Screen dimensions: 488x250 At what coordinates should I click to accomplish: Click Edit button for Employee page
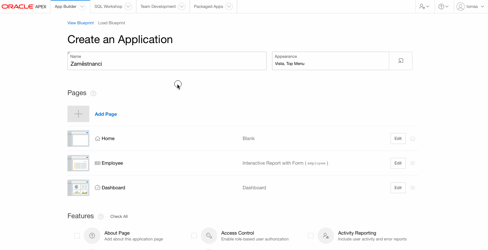(398, 163)
